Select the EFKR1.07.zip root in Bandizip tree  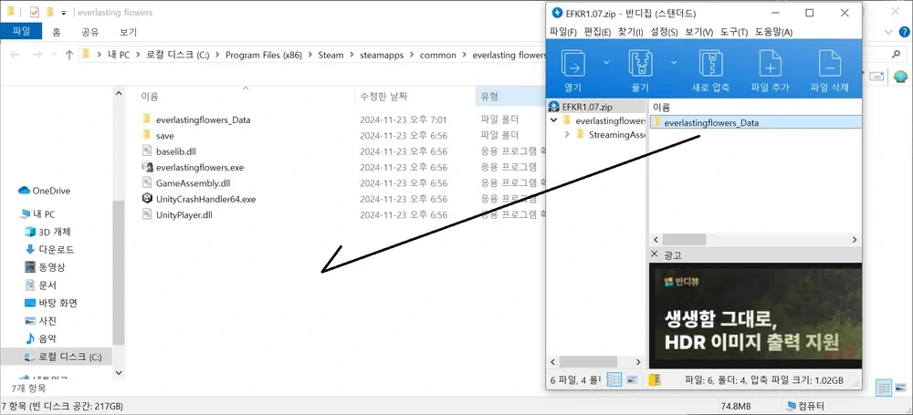point(587,107)
